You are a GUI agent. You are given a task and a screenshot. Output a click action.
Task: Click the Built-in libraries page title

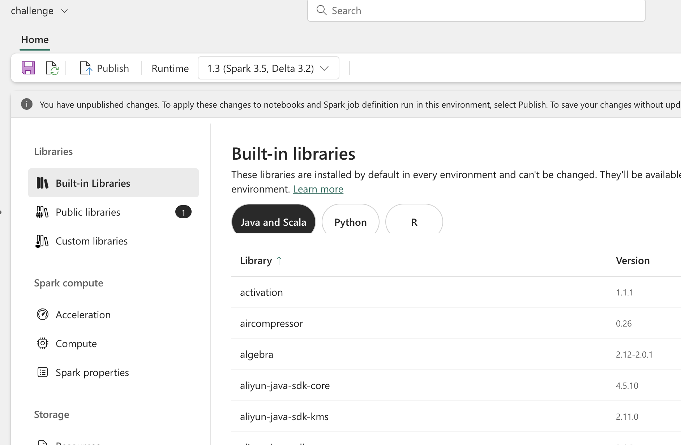[294, 154]
